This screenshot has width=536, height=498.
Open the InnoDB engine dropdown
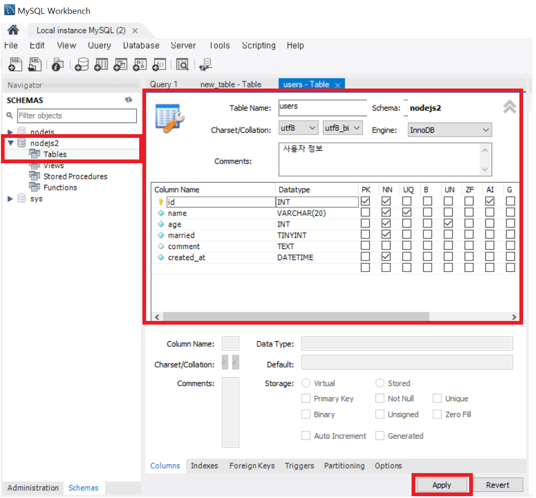pos(449,130)
